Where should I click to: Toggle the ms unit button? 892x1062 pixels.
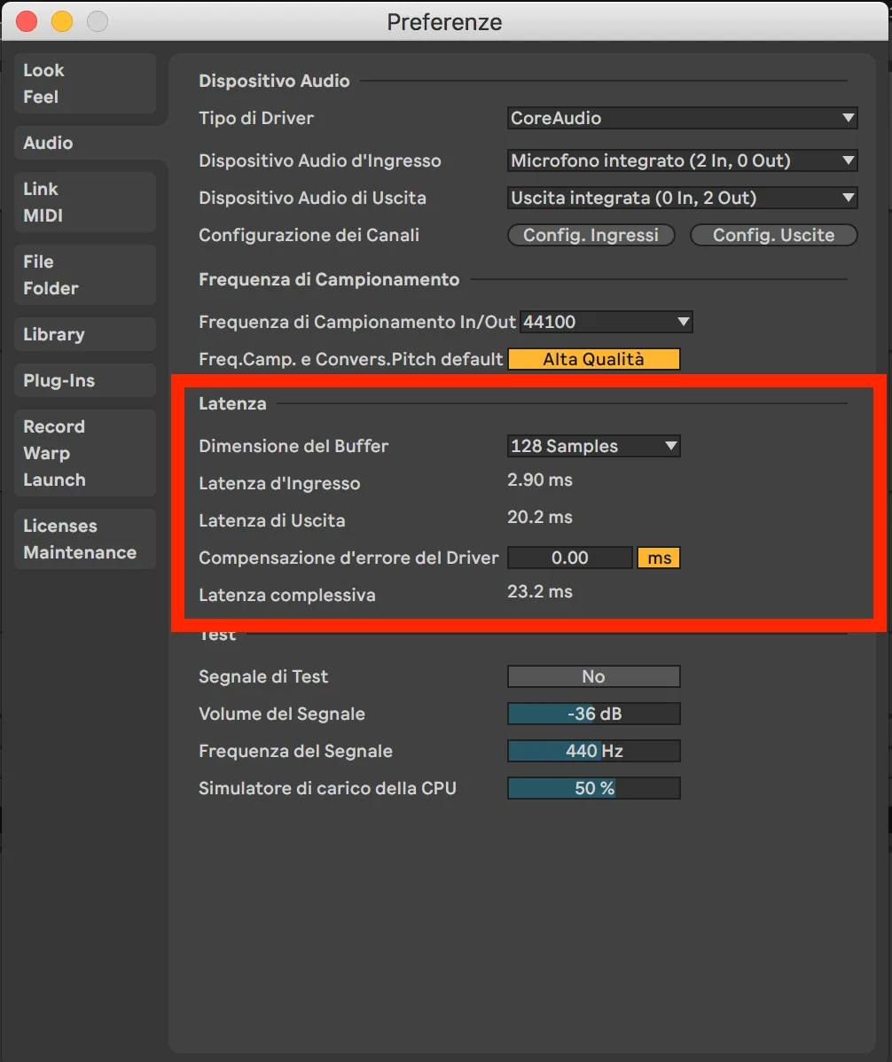[659, 558]
